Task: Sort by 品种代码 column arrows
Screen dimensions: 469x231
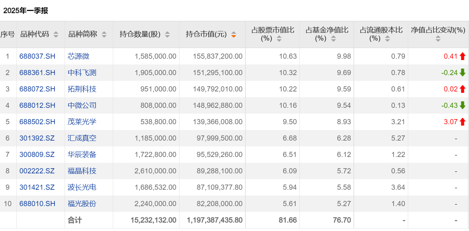Action: [x=56, y=34]
